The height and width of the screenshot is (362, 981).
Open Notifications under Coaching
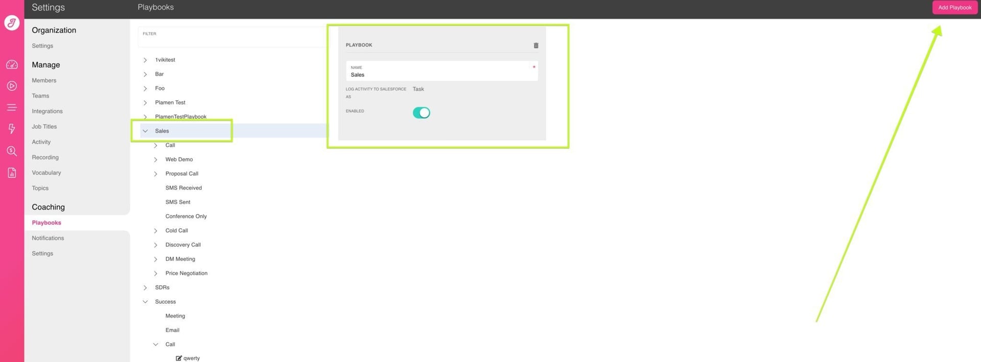pyautogui.click(x=48, y=238)
